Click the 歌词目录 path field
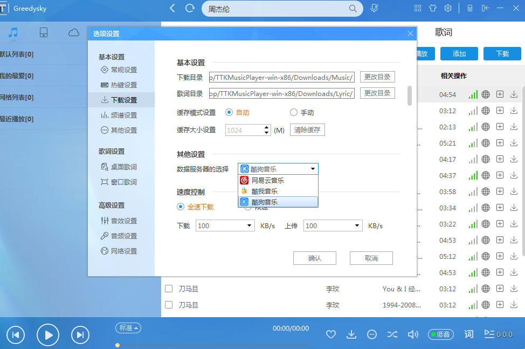Image resolution: width=525 pixels, height=349 pixels. (281, 93)
